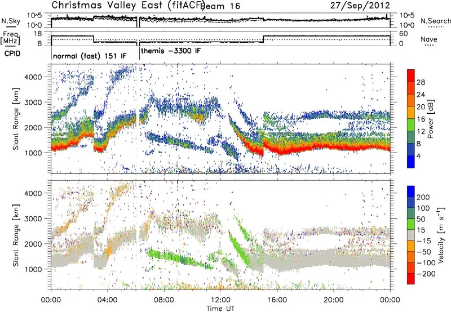The width and height of the screenshot is (451, 312).
Task: Click the '4000' tick of the power panel
Action: click(x=33, y=77)
